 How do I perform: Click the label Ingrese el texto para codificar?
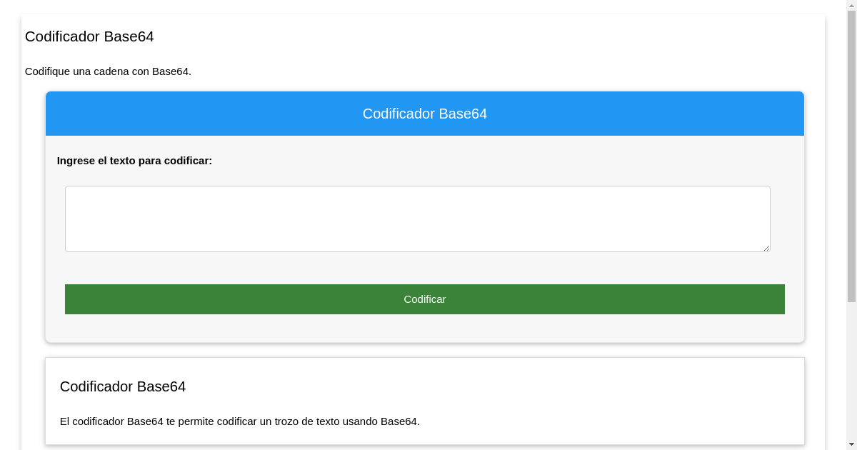click(135, 161)
